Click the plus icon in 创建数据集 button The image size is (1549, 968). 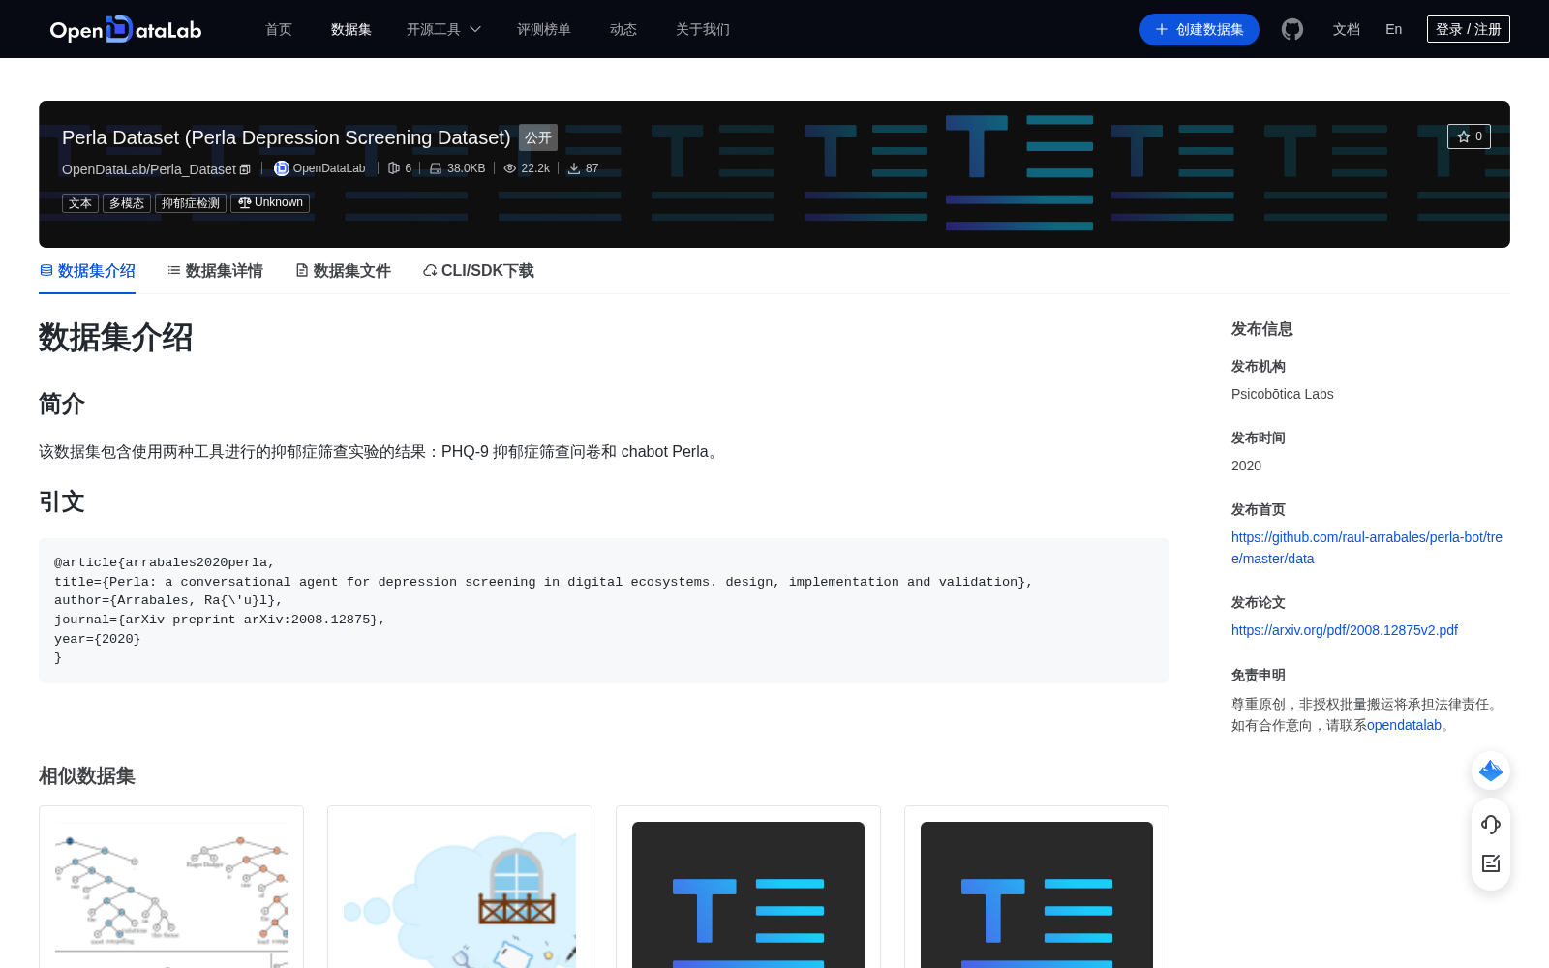click(x=1162, y=29)
